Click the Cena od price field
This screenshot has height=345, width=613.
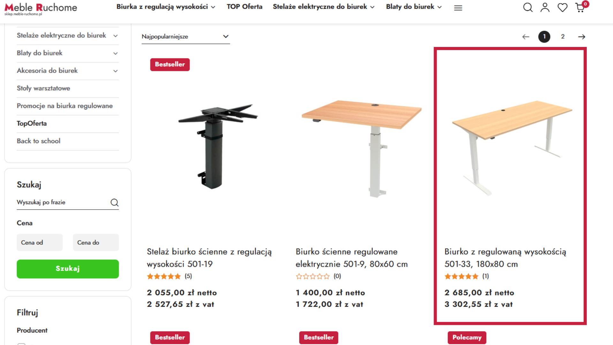pos(40,242)
